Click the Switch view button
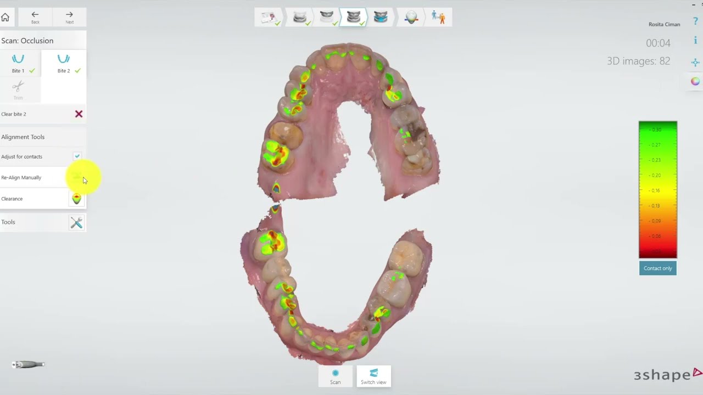Viewport: 703px width, 395px height. click(373, 376)
